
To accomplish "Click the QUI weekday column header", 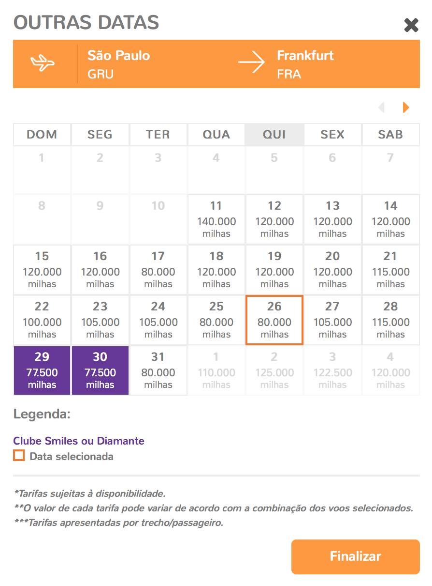I will tap(274, 135).
